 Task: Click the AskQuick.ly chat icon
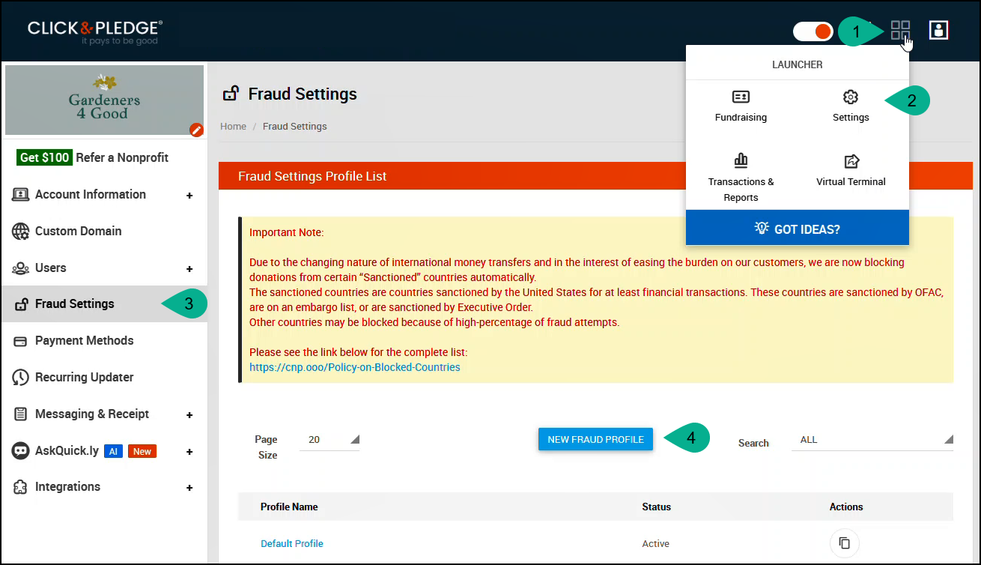tap(21, 451)
